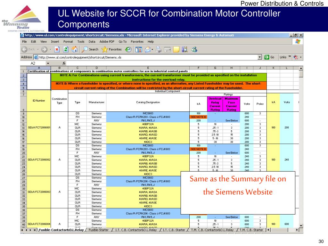The image size is (328, 246).
Task: Switch to Fusible-Starter sheet tab
Action: pyautogui.click(x=99, y=230)
